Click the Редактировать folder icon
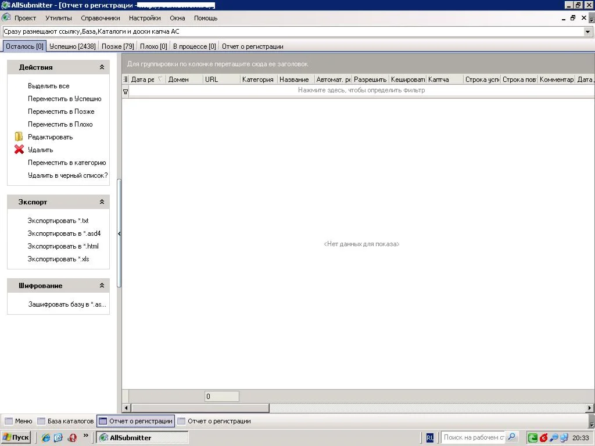The width and height of the screenshot is (595, 446). point(19,136)
